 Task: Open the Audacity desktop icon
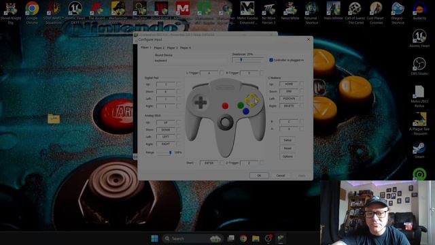click(x=419, y=11)
